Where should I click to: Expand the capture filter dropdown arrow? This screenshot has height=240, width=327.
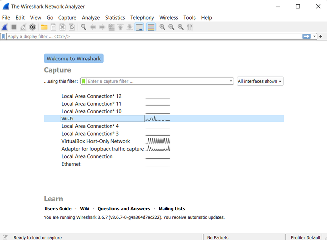(x=231, y=81)
